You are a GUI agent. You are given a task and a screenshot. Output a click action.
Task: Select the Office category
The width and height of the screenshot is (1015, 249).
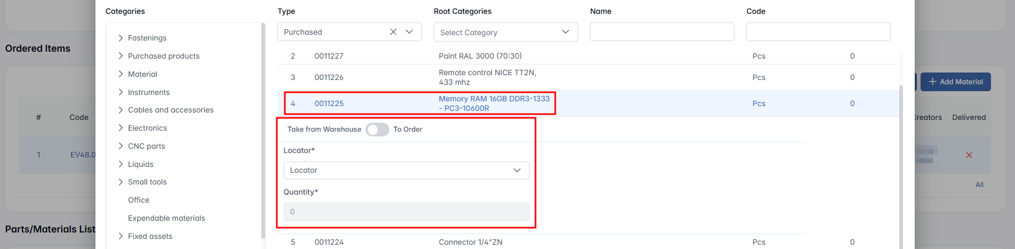[x=139, y=200]
